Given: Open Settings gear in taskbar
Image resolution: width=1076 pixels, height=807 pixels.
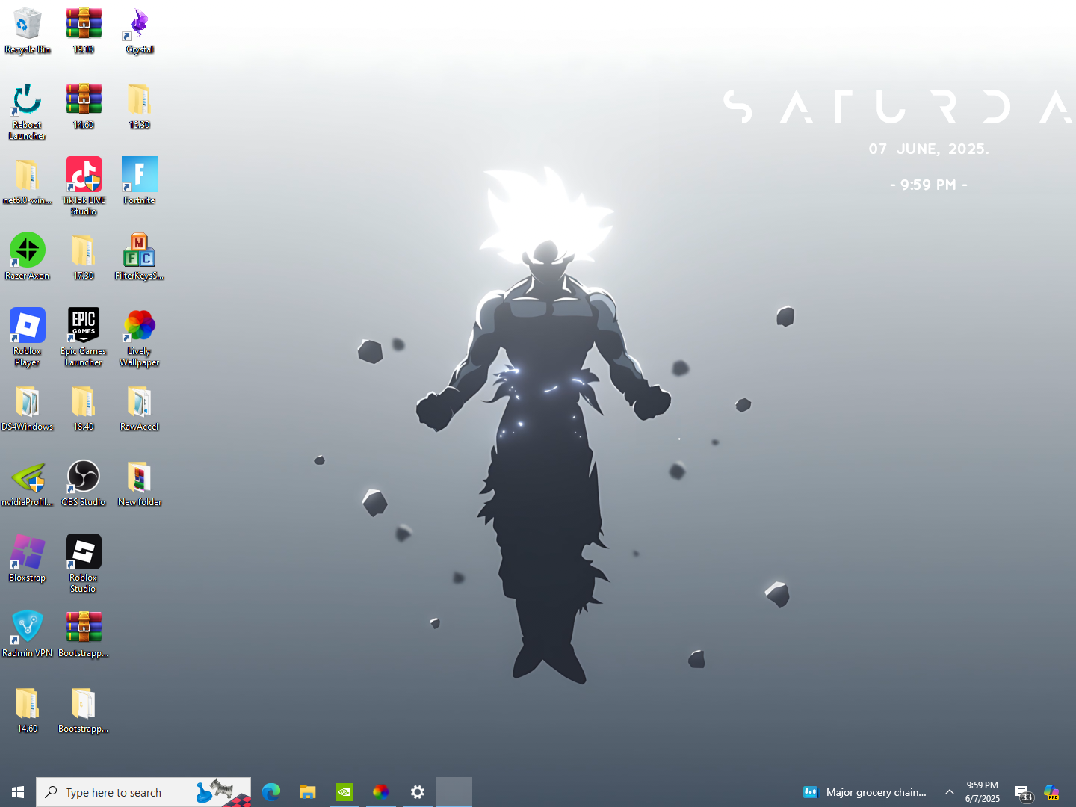Looking at the screenshot, I should point(418,792).
